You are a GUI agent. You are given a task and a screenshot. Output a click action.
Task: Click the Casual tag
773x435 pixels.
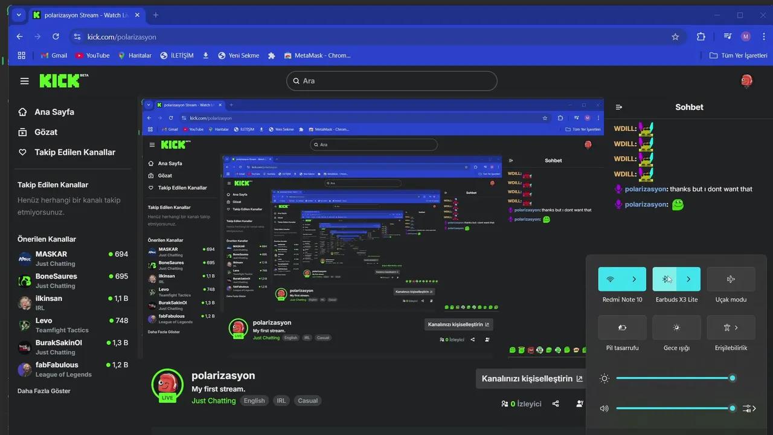pos(307,401)
